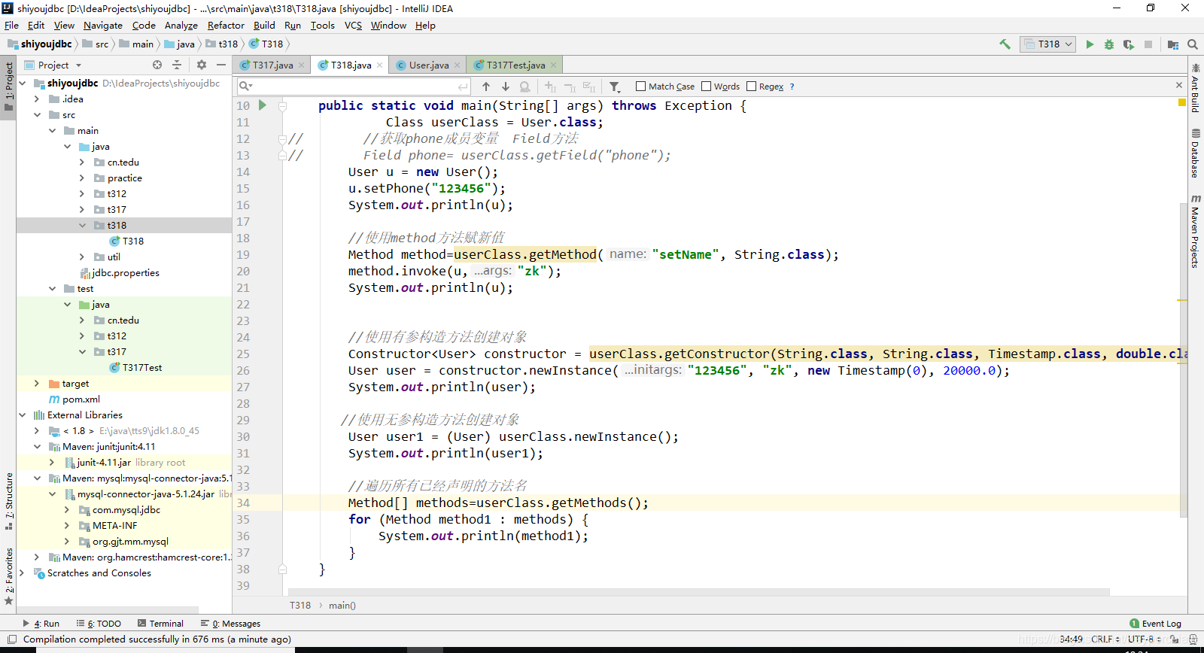1204x653 pixels.
Task: Click the scroll-from-source target icon
Action: 157,65
